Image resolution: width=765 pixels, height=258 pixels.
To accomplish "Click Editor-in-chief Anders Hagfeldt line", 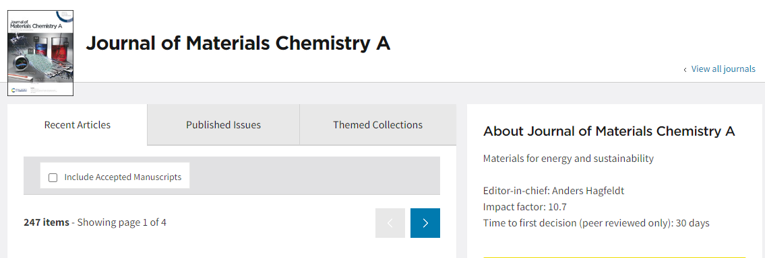I will point(554,191).
